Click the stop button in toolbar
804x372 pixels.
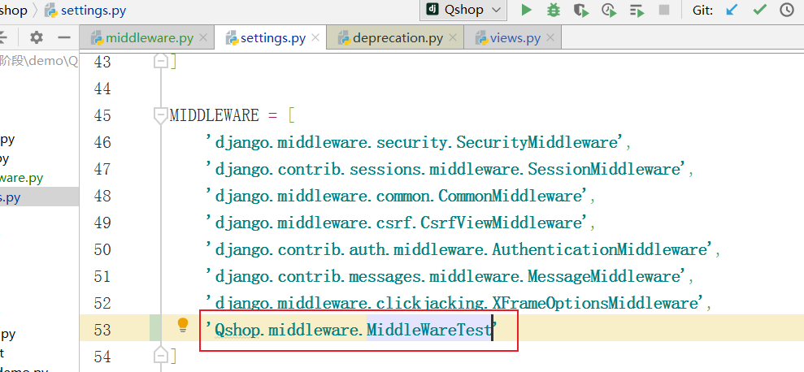[x=664, y=10]
